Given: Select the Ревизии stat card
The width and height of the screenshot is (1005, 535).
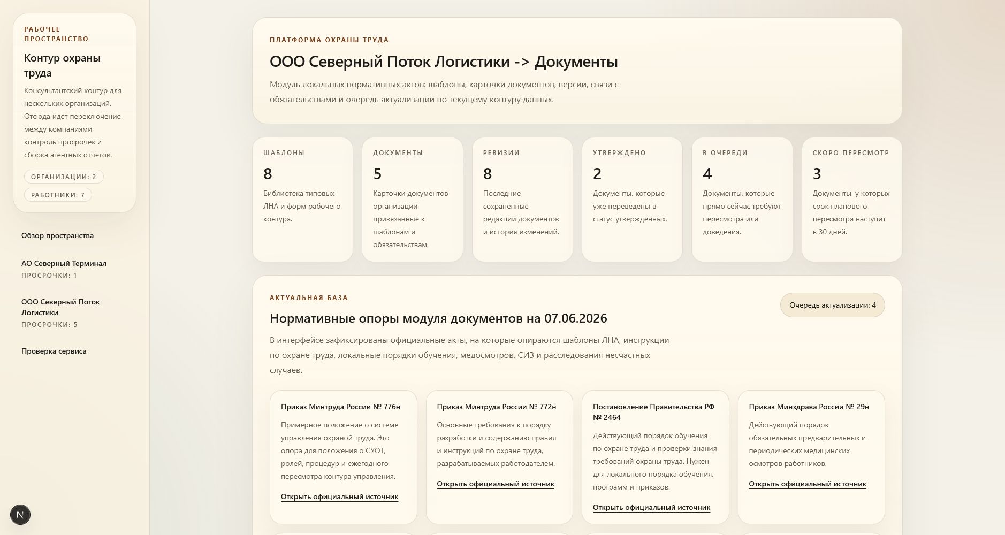Looking at the screenshot, I should click(x=522, y=200).
